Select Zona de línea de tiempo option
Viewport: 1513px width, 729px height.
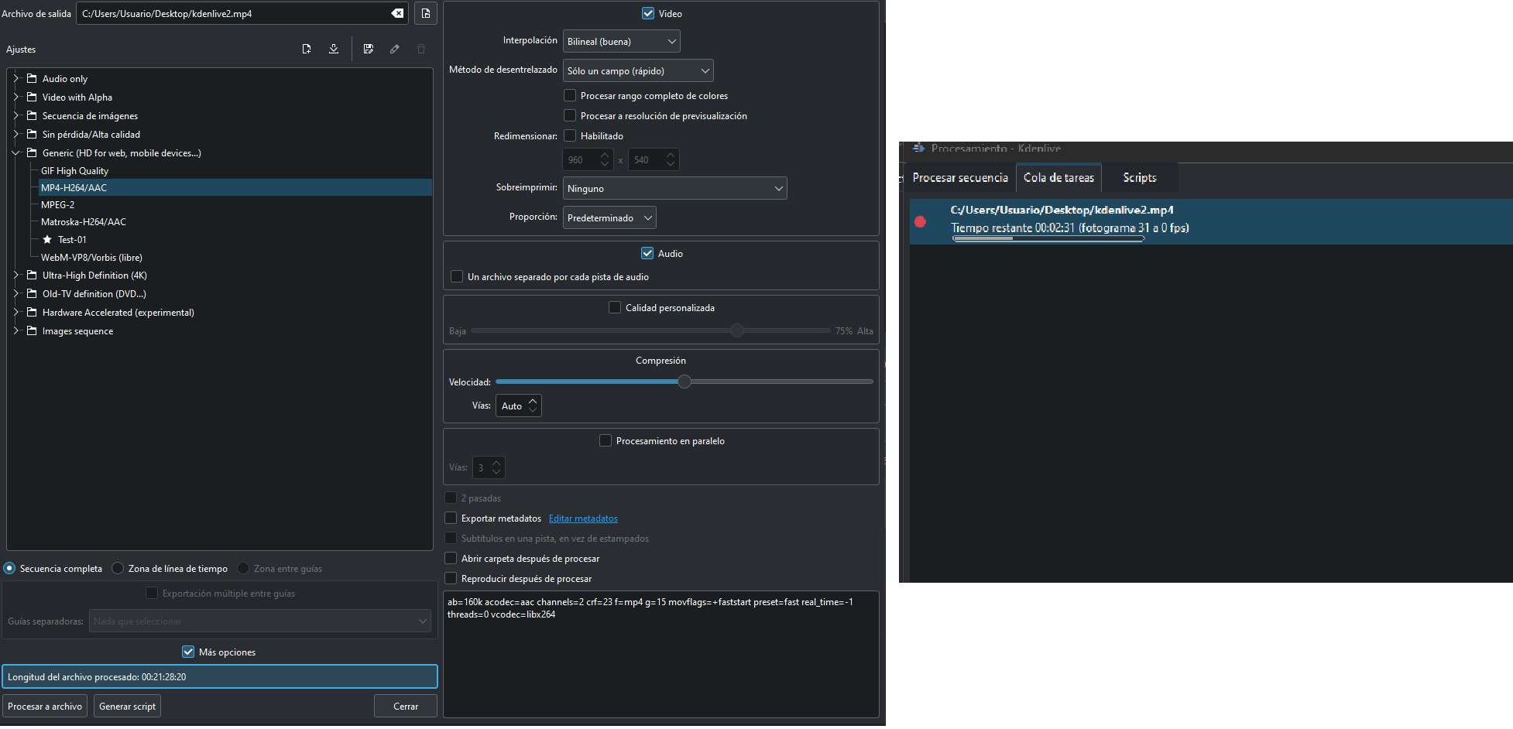coord(118,568)
